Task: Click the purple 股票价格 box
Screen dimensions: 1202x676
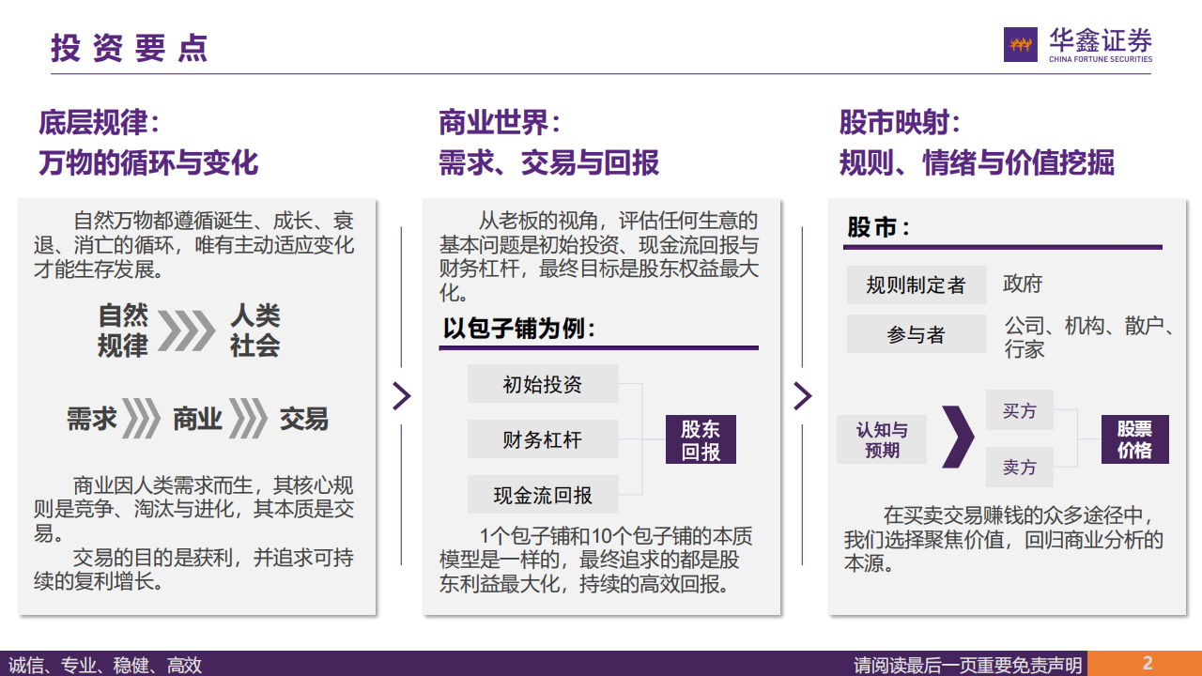Action: pyautogui.click(x=1134, y=439)
